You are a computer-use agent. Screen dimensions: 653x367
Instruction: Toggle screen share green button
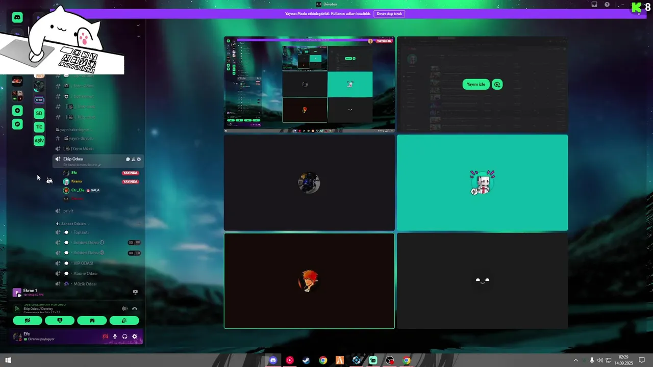click(x=60, y=321)
